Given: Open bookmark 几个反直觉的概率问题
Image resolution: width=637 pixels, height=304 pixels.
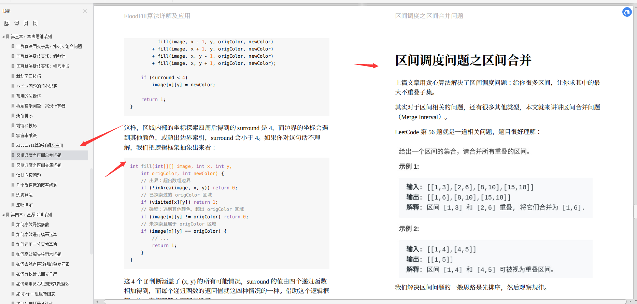Looking at the screenshot, I should click(37, 185).
